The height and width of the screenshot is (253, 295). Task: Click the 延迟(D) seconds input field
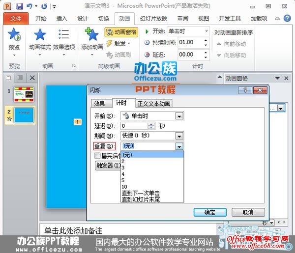click(134, 126)
